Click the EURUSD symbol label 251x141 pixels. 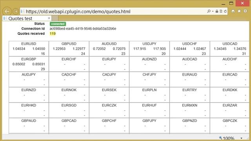click(x=29, y=43)
